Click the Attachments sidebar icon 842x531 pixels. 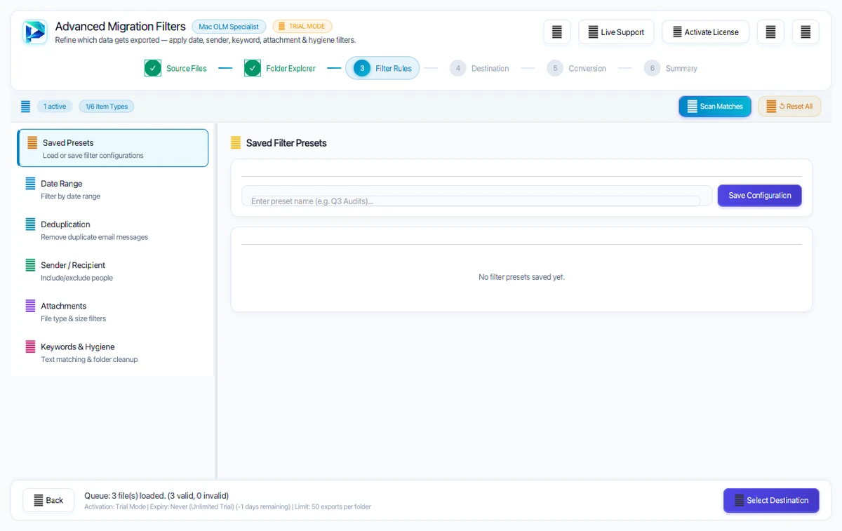[30, 305]
